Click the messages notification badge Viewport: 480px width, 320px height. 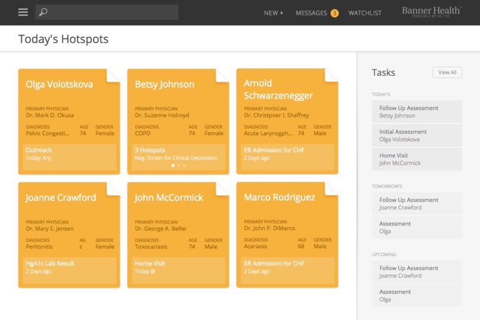(335, 13)
